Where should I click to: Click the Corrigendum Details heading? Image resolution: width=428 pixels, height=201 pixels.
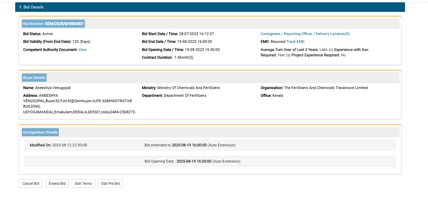pyautogui.click(x=41, y=132)
